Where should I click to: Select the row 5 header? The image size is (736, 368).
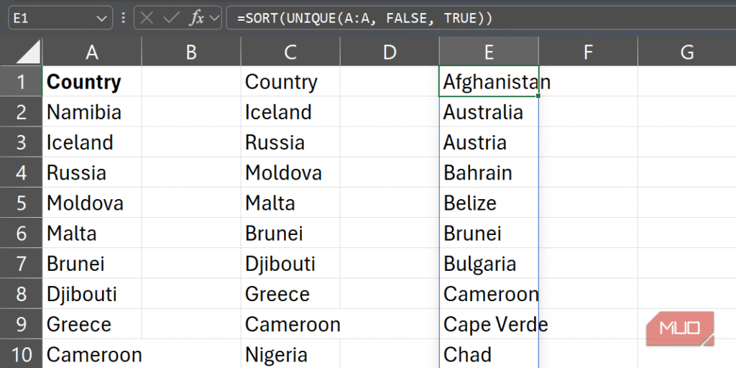[x=21, y=202]
